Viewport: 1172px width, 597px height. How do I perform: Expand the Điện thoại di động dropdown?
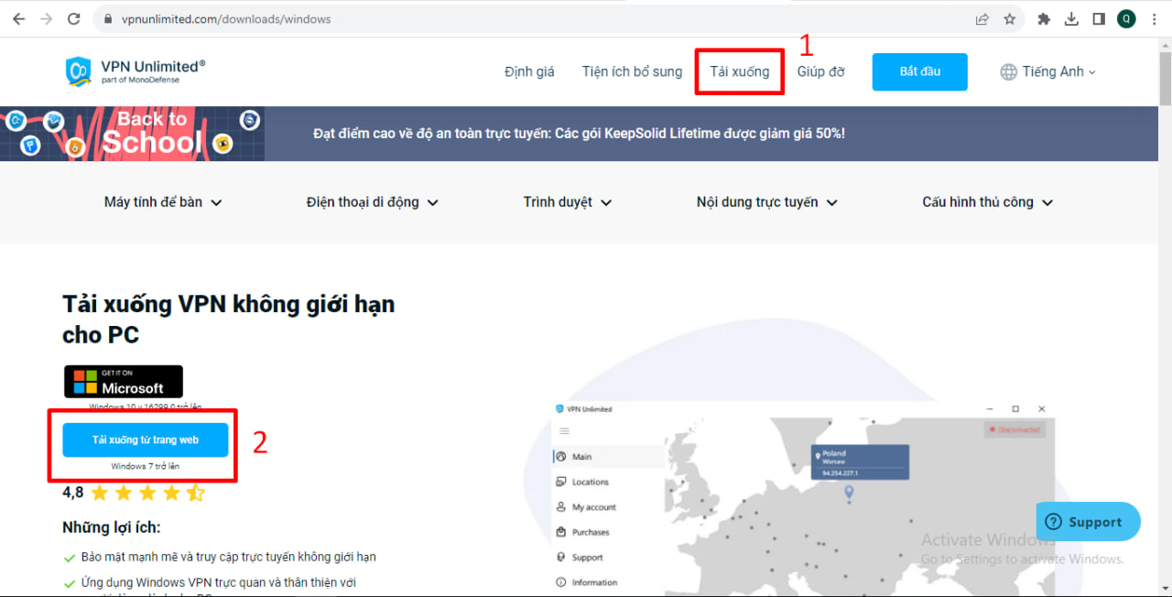click(x=373, y=202)
